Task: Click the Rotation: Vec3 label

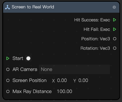Action: pyautogui.click(x=95, y=48)
